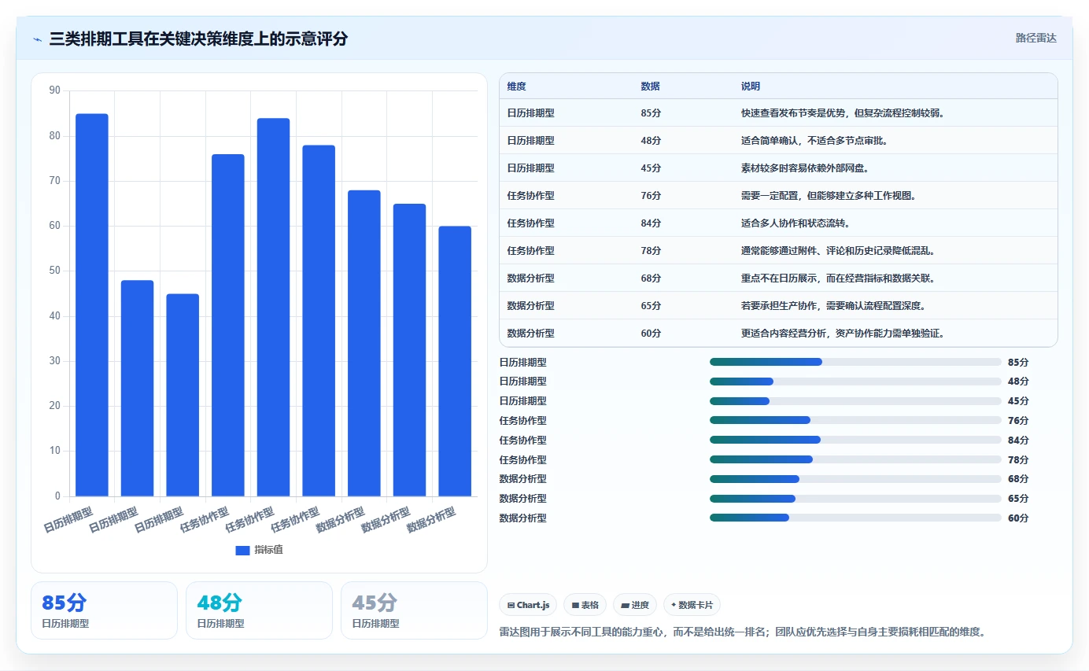Click 日历排期型 label beside 85分 progress bar
This screenshot has width=1089, height=671.
pyautogui.click(x=522, y=362)
